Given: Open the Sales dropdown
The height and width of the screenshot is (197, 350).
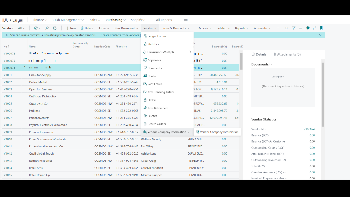Looking at the screenshot, I should (x=95, y=20).
